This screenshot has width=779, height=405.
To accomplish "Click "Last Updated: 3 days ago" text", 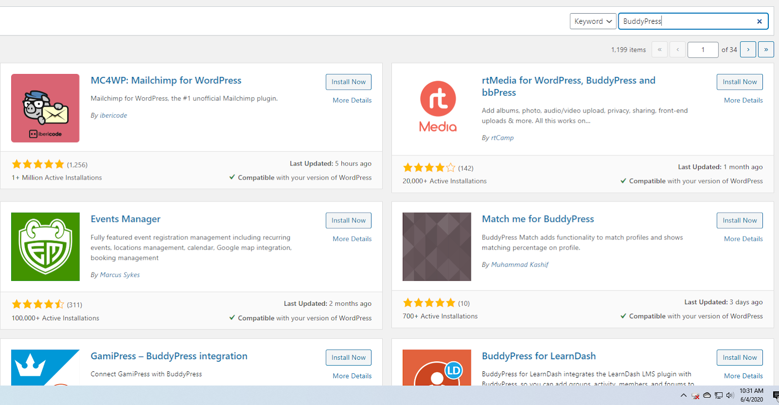I will 723,302.
